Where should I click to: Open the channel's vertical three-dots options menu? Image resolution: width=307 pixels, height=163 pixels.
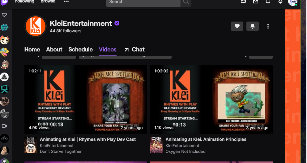[x=268, y=26]
